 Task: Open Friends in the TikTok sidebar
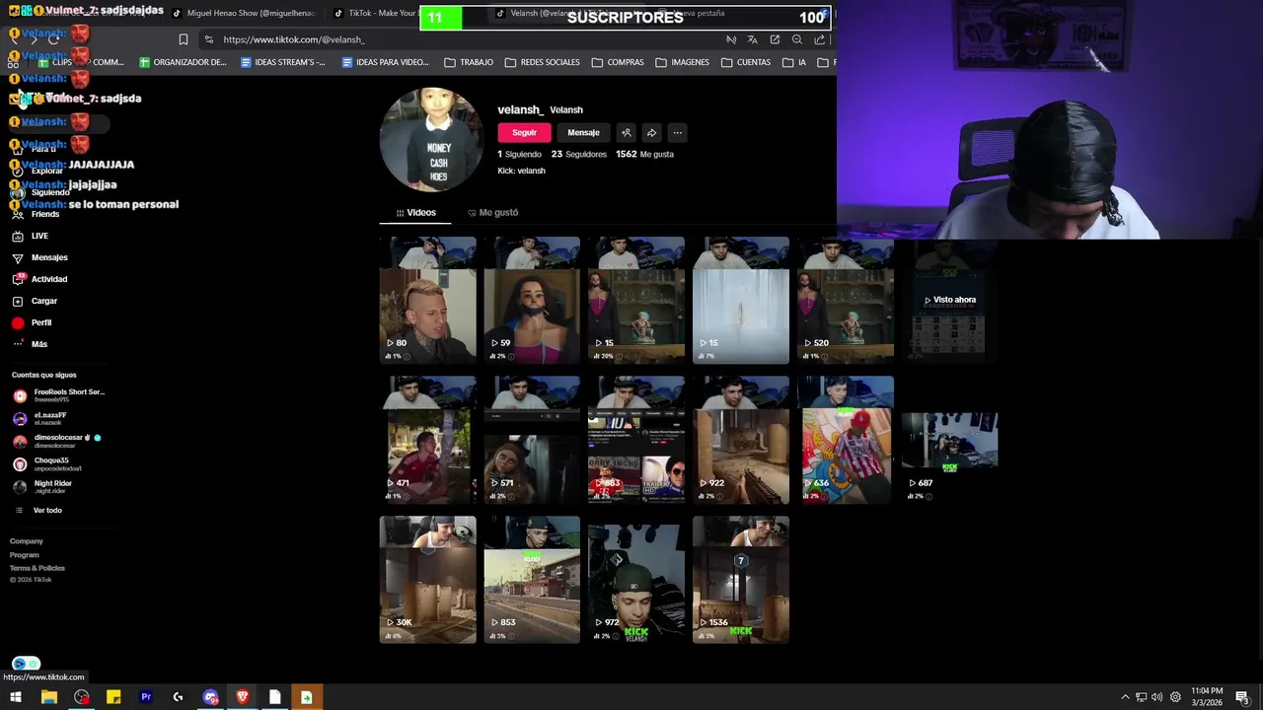(36, 214)
